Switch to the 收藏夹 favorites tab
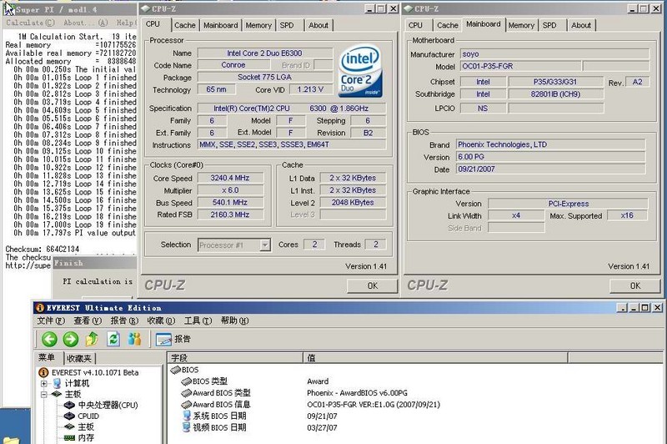The height and width of the screenshot is (444, 667). [x=79, y=358]
